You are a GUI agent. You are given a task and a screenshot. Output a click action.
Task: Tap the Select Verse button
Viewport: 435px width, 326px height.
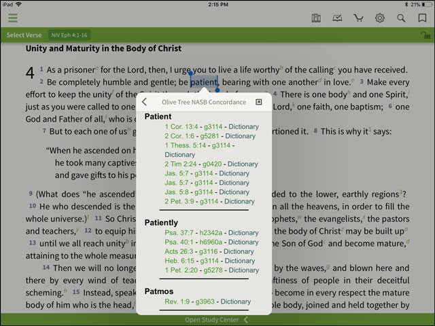click(x=24, y=35)
